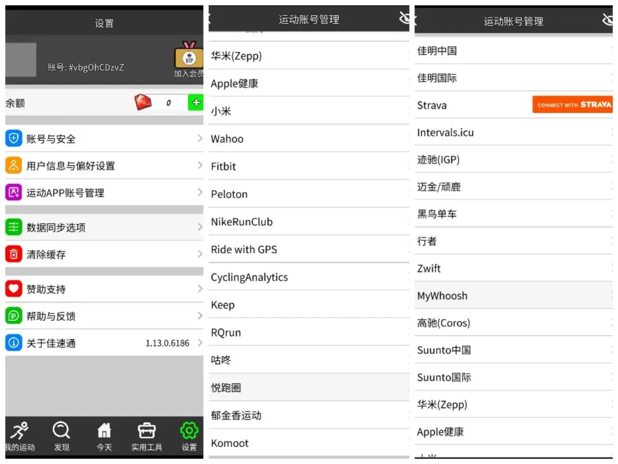Open the 行者 row

click(x=513, y=241)
